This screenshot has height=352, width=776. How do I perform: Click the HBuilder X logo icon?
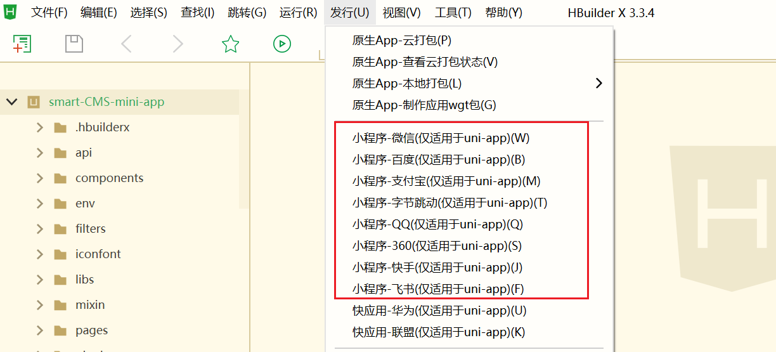[x=10, y=12]
